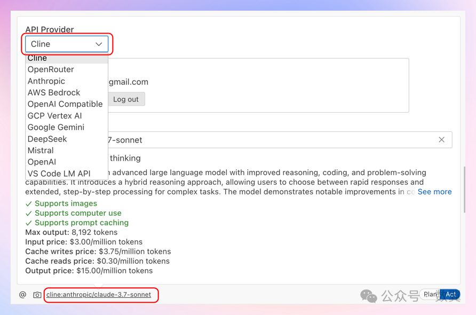This screenshot has height=315, width=476.
Task: Choose Mistral in the provider dropdown
Action: tap(67, 151)
